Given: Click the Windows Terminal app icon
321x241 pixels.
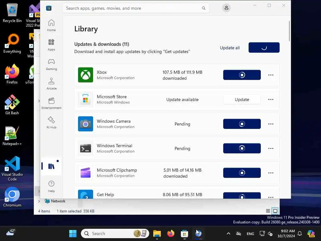Looking at the screenshot, I should (x=85, y=148).
